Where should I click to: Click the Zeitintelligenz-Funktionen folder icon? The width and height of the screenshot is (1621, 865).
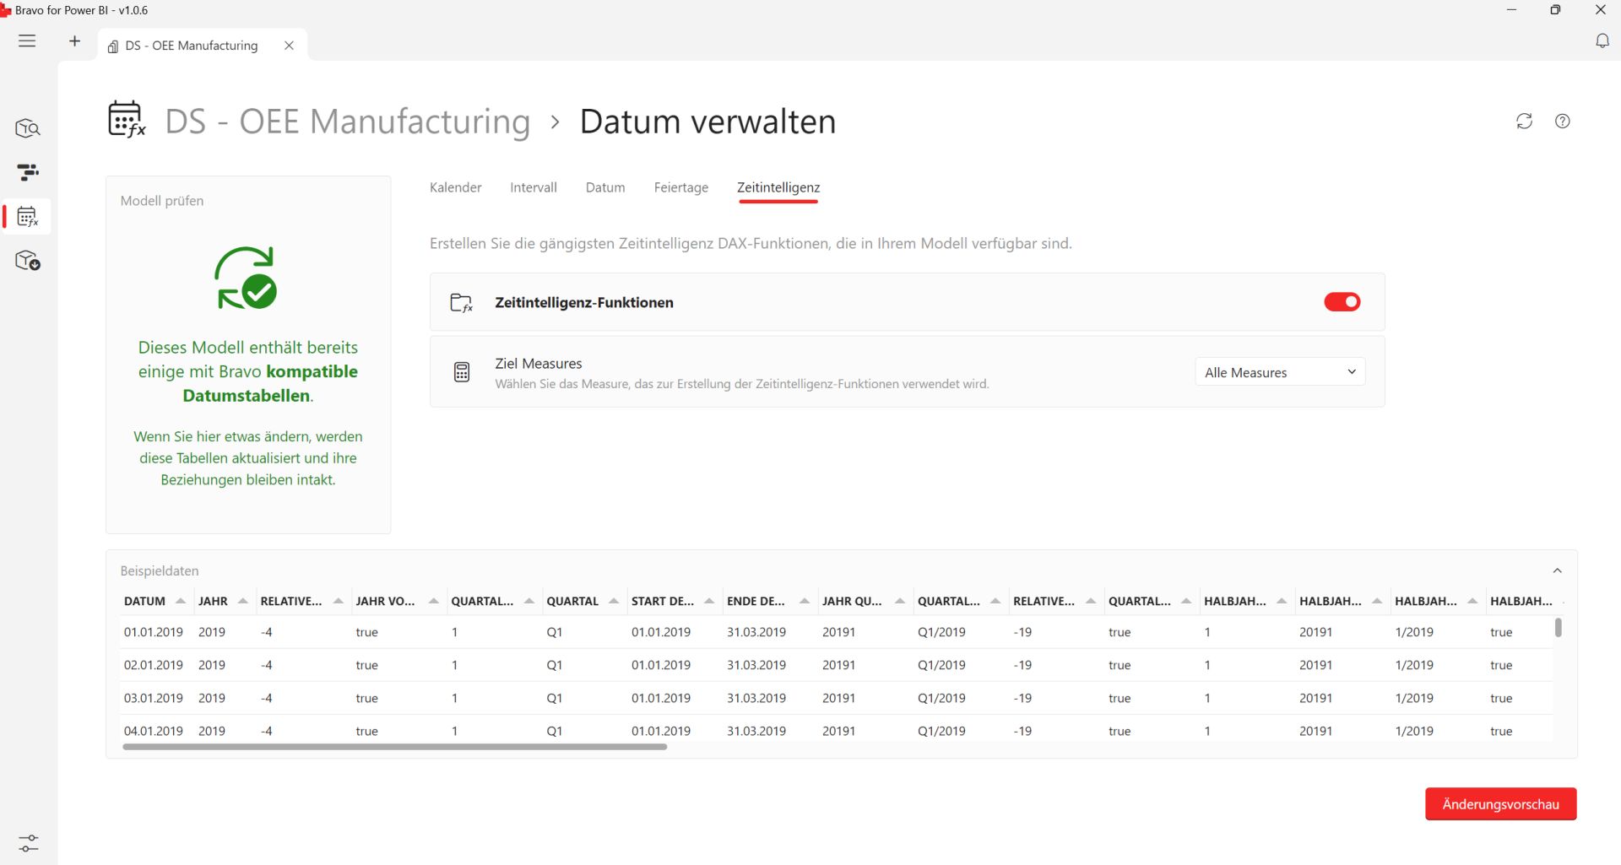click(462, 302)
